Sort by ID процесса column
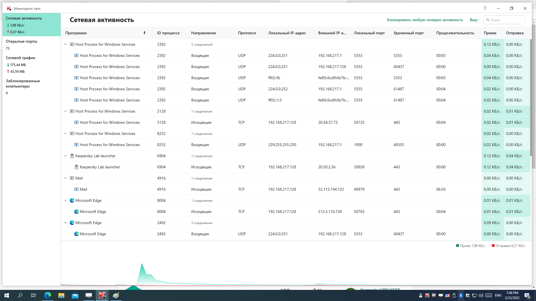Image resolution: width=536 pixels, height=301 pixels. click(x=168, y=33)
